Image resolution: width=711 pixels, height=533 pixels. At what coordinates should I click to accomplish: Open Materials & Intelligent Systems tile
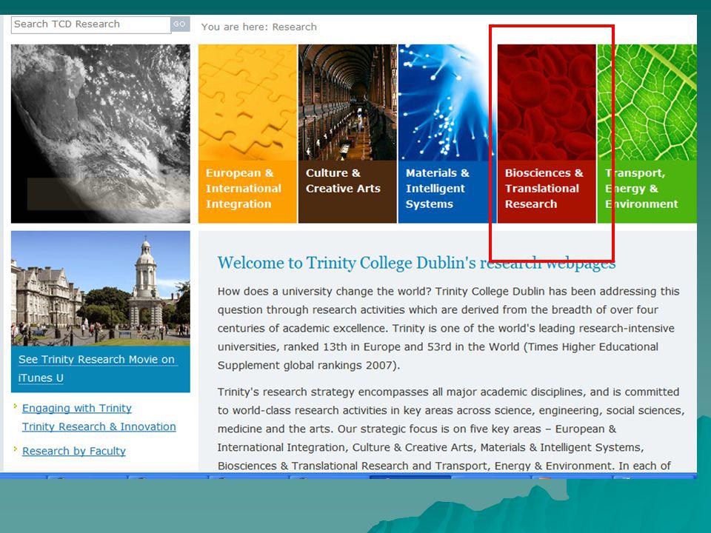click(x=447, y=134)
